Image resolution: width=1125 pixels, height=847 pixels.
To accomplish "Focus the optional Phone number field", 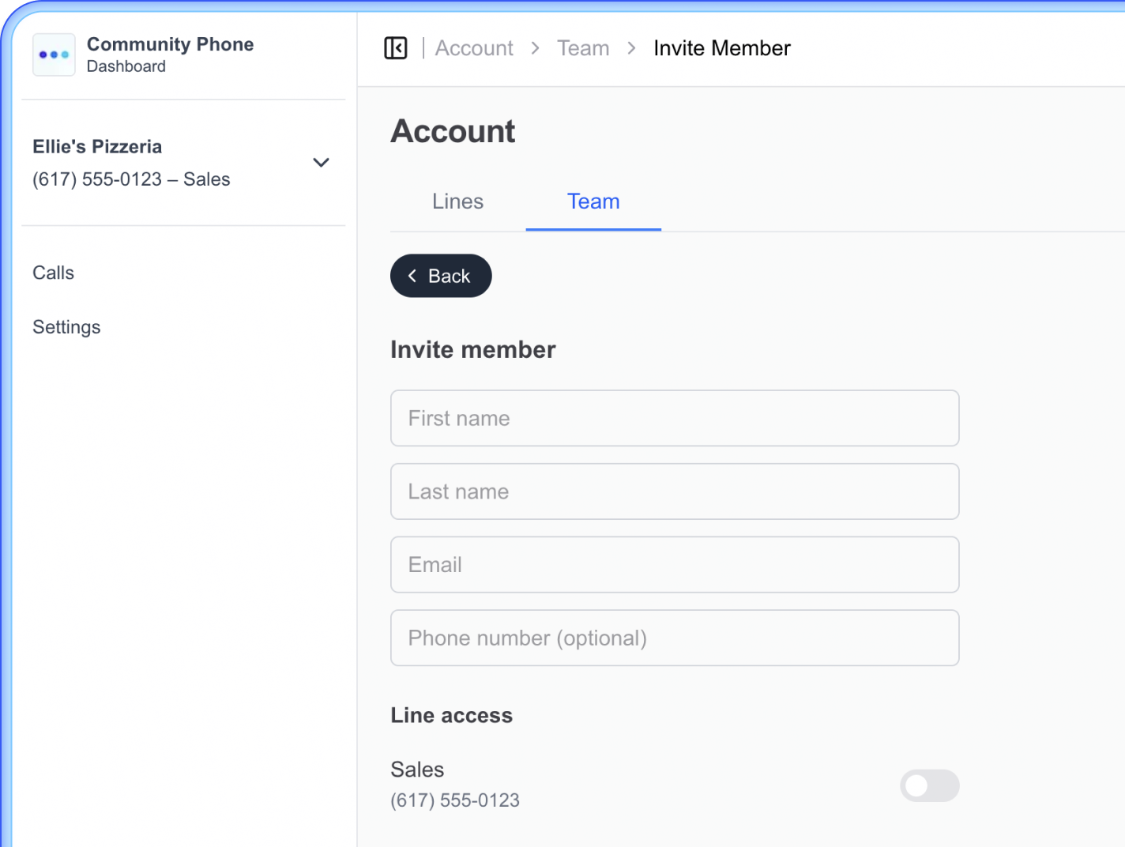I will click(675, 638).
